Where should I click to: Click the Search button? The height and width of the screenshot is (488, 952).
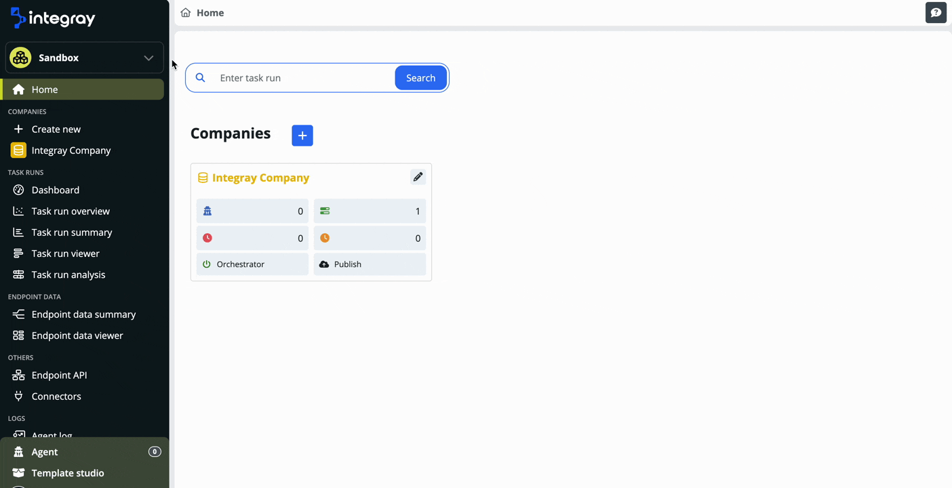click(420, 77)
